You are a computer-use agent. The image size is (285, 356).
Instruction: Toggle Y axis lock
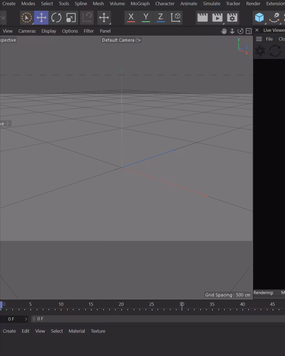[x=146, y=18]
